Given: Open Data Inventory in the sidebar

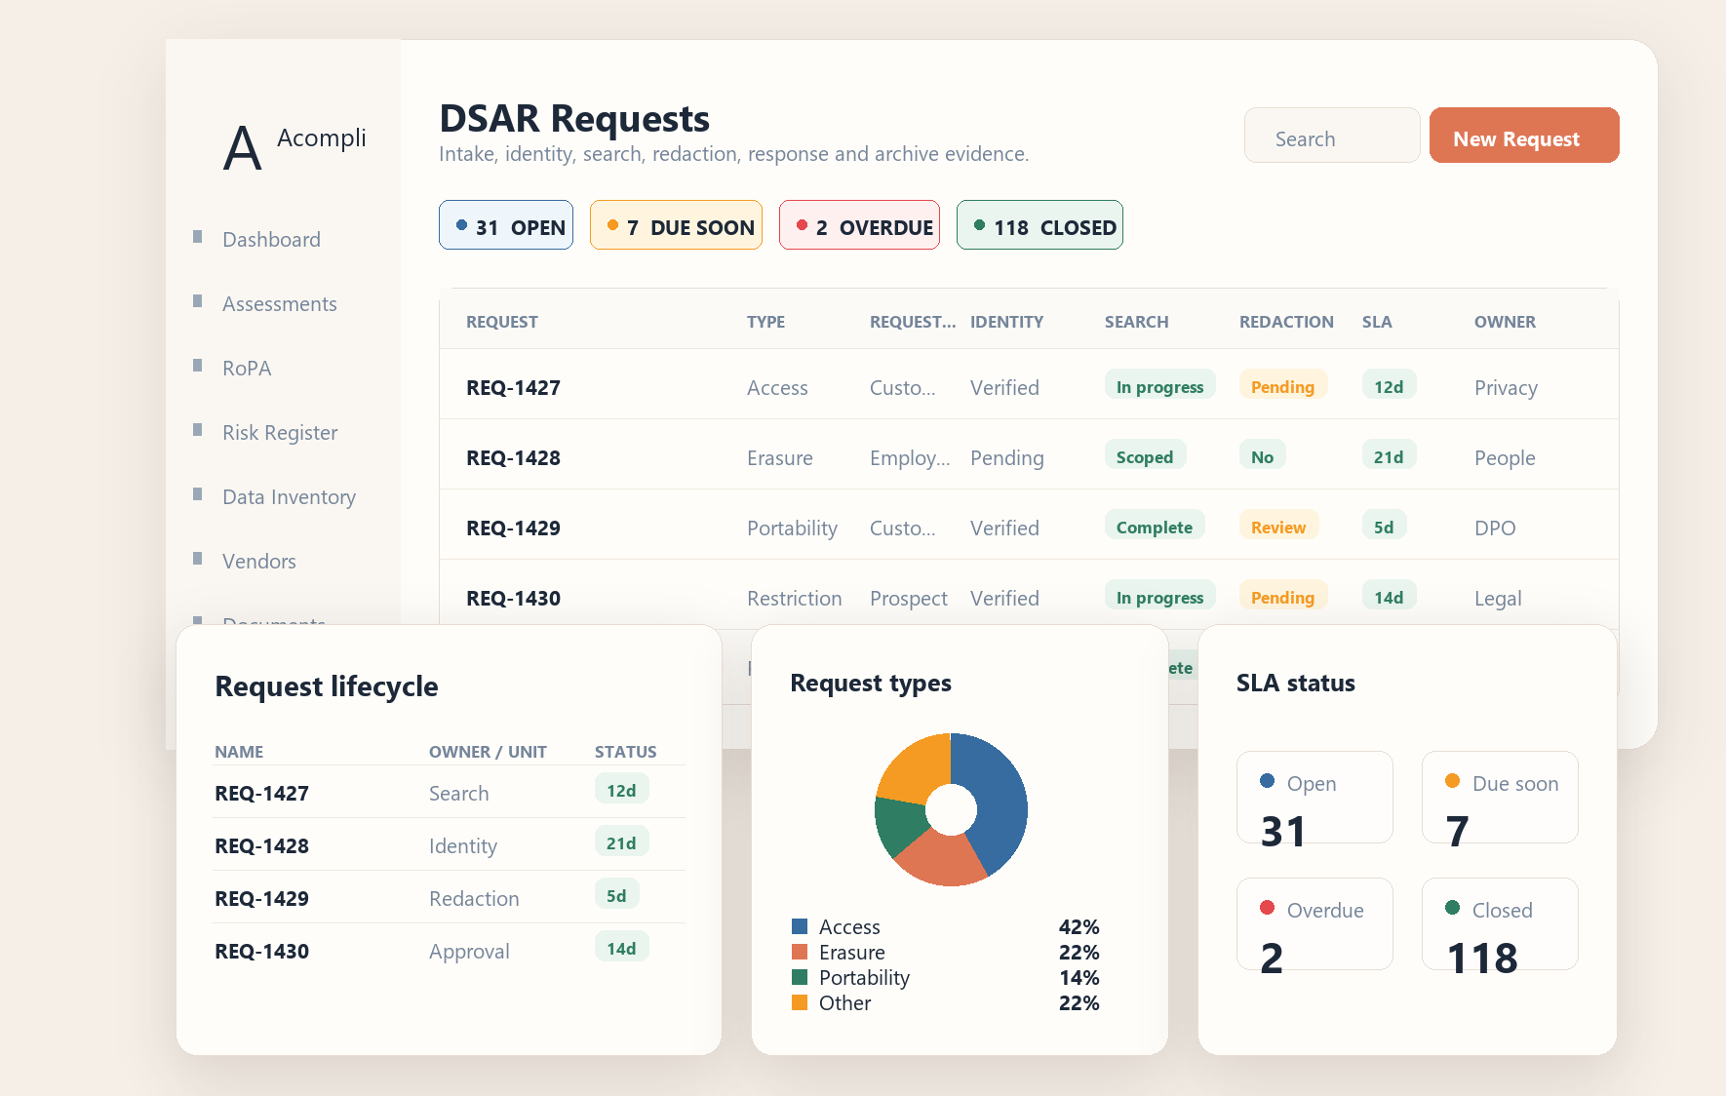Looking at the screenshot, I should coord(289,497).
